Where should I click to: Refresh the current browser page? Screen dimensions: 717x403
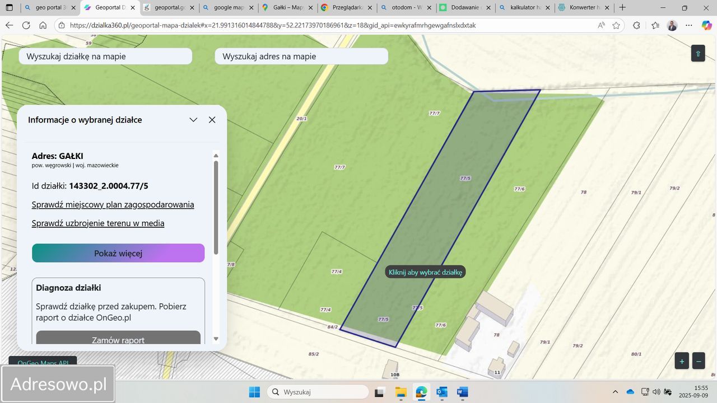pyautogui.click(x=26, y=25)
